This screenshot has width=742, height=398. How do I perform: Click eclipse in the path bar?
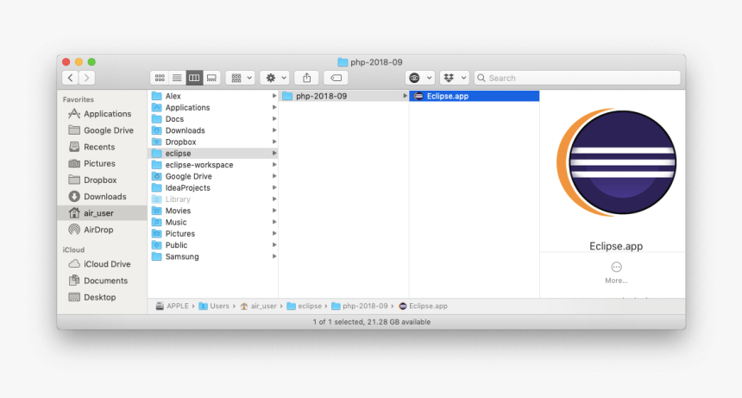pos(305,306)
